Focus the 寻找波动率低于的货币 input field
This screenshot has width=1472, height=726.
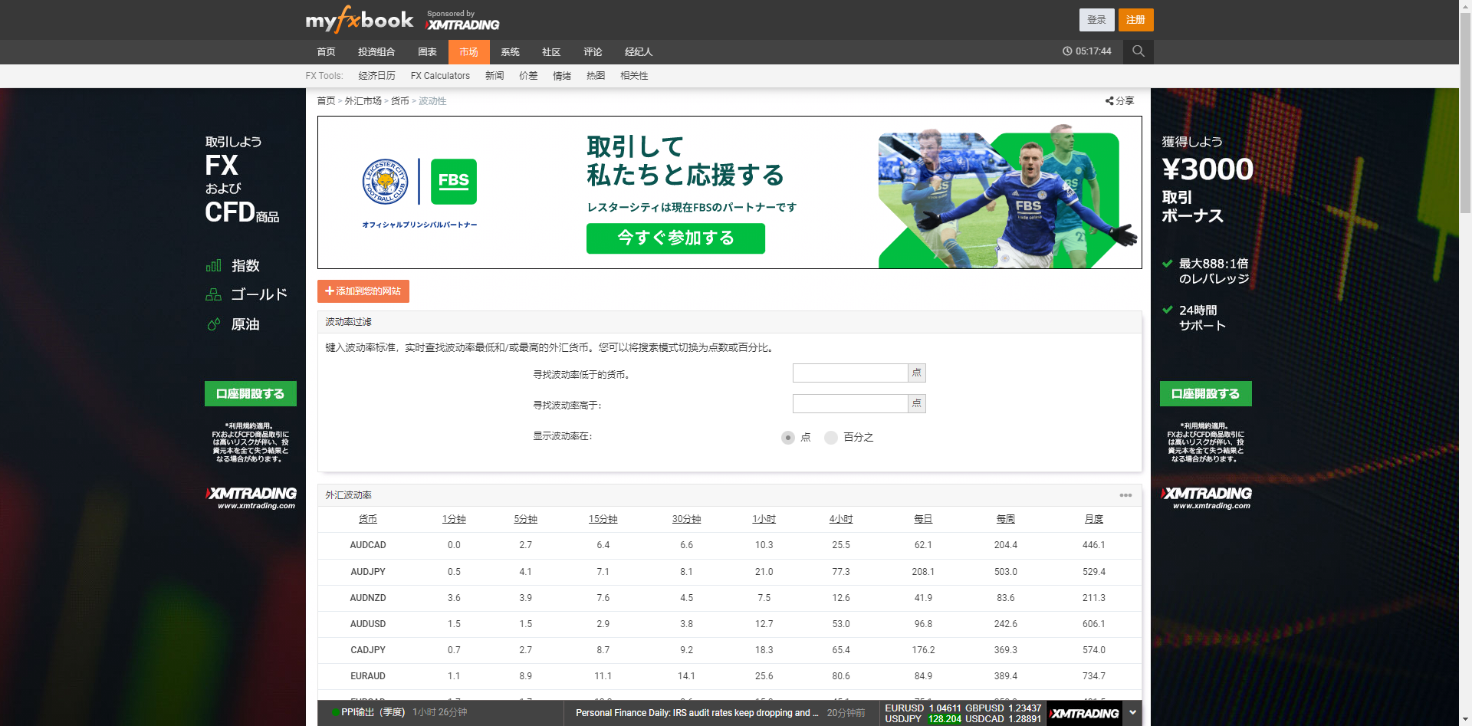[x=850, y=373]
